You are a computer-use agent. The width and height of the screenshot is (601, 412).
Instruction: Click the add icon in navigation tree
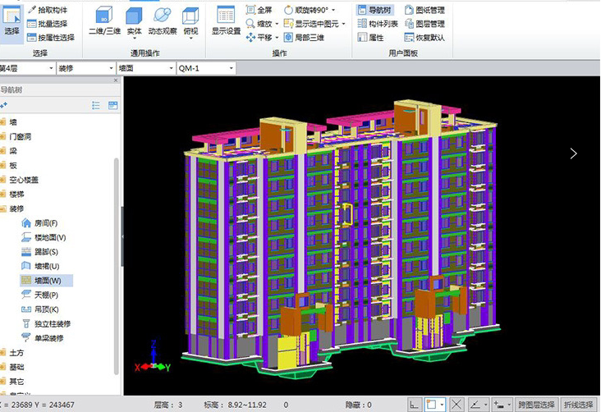click(x=3, y=104)
